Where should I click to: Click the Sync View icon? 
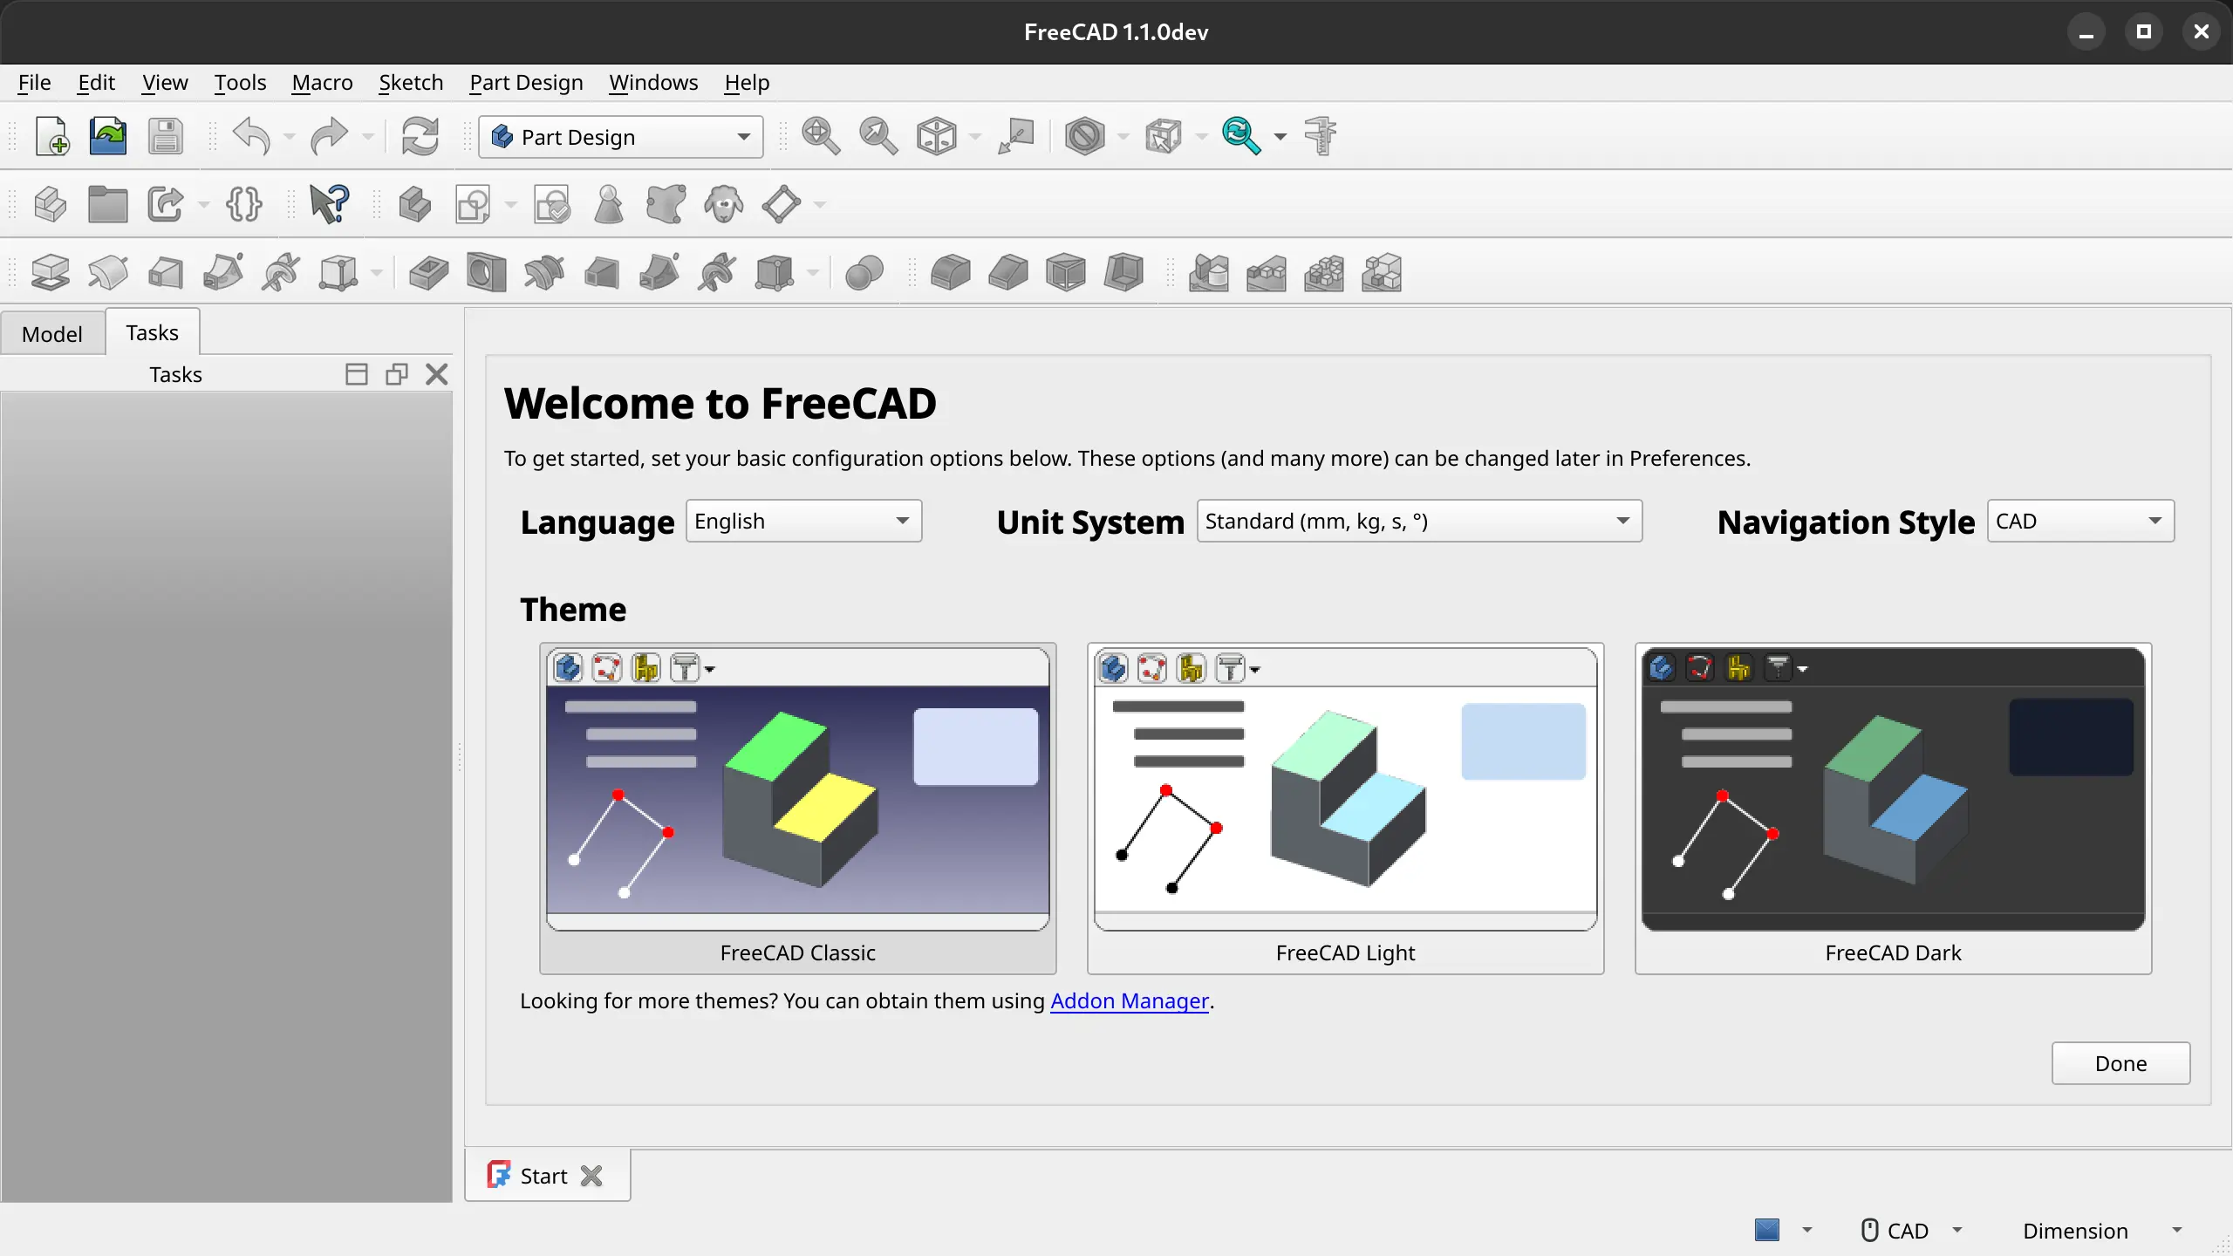click(x=1242, y=136)
